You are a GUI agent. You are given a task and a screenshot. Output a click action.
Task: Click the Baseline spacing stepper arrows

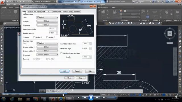click(57, 33)
